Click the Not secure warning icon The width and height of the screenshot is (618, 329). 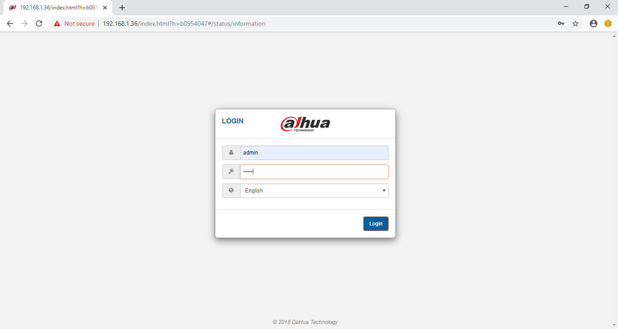(57, 23)
